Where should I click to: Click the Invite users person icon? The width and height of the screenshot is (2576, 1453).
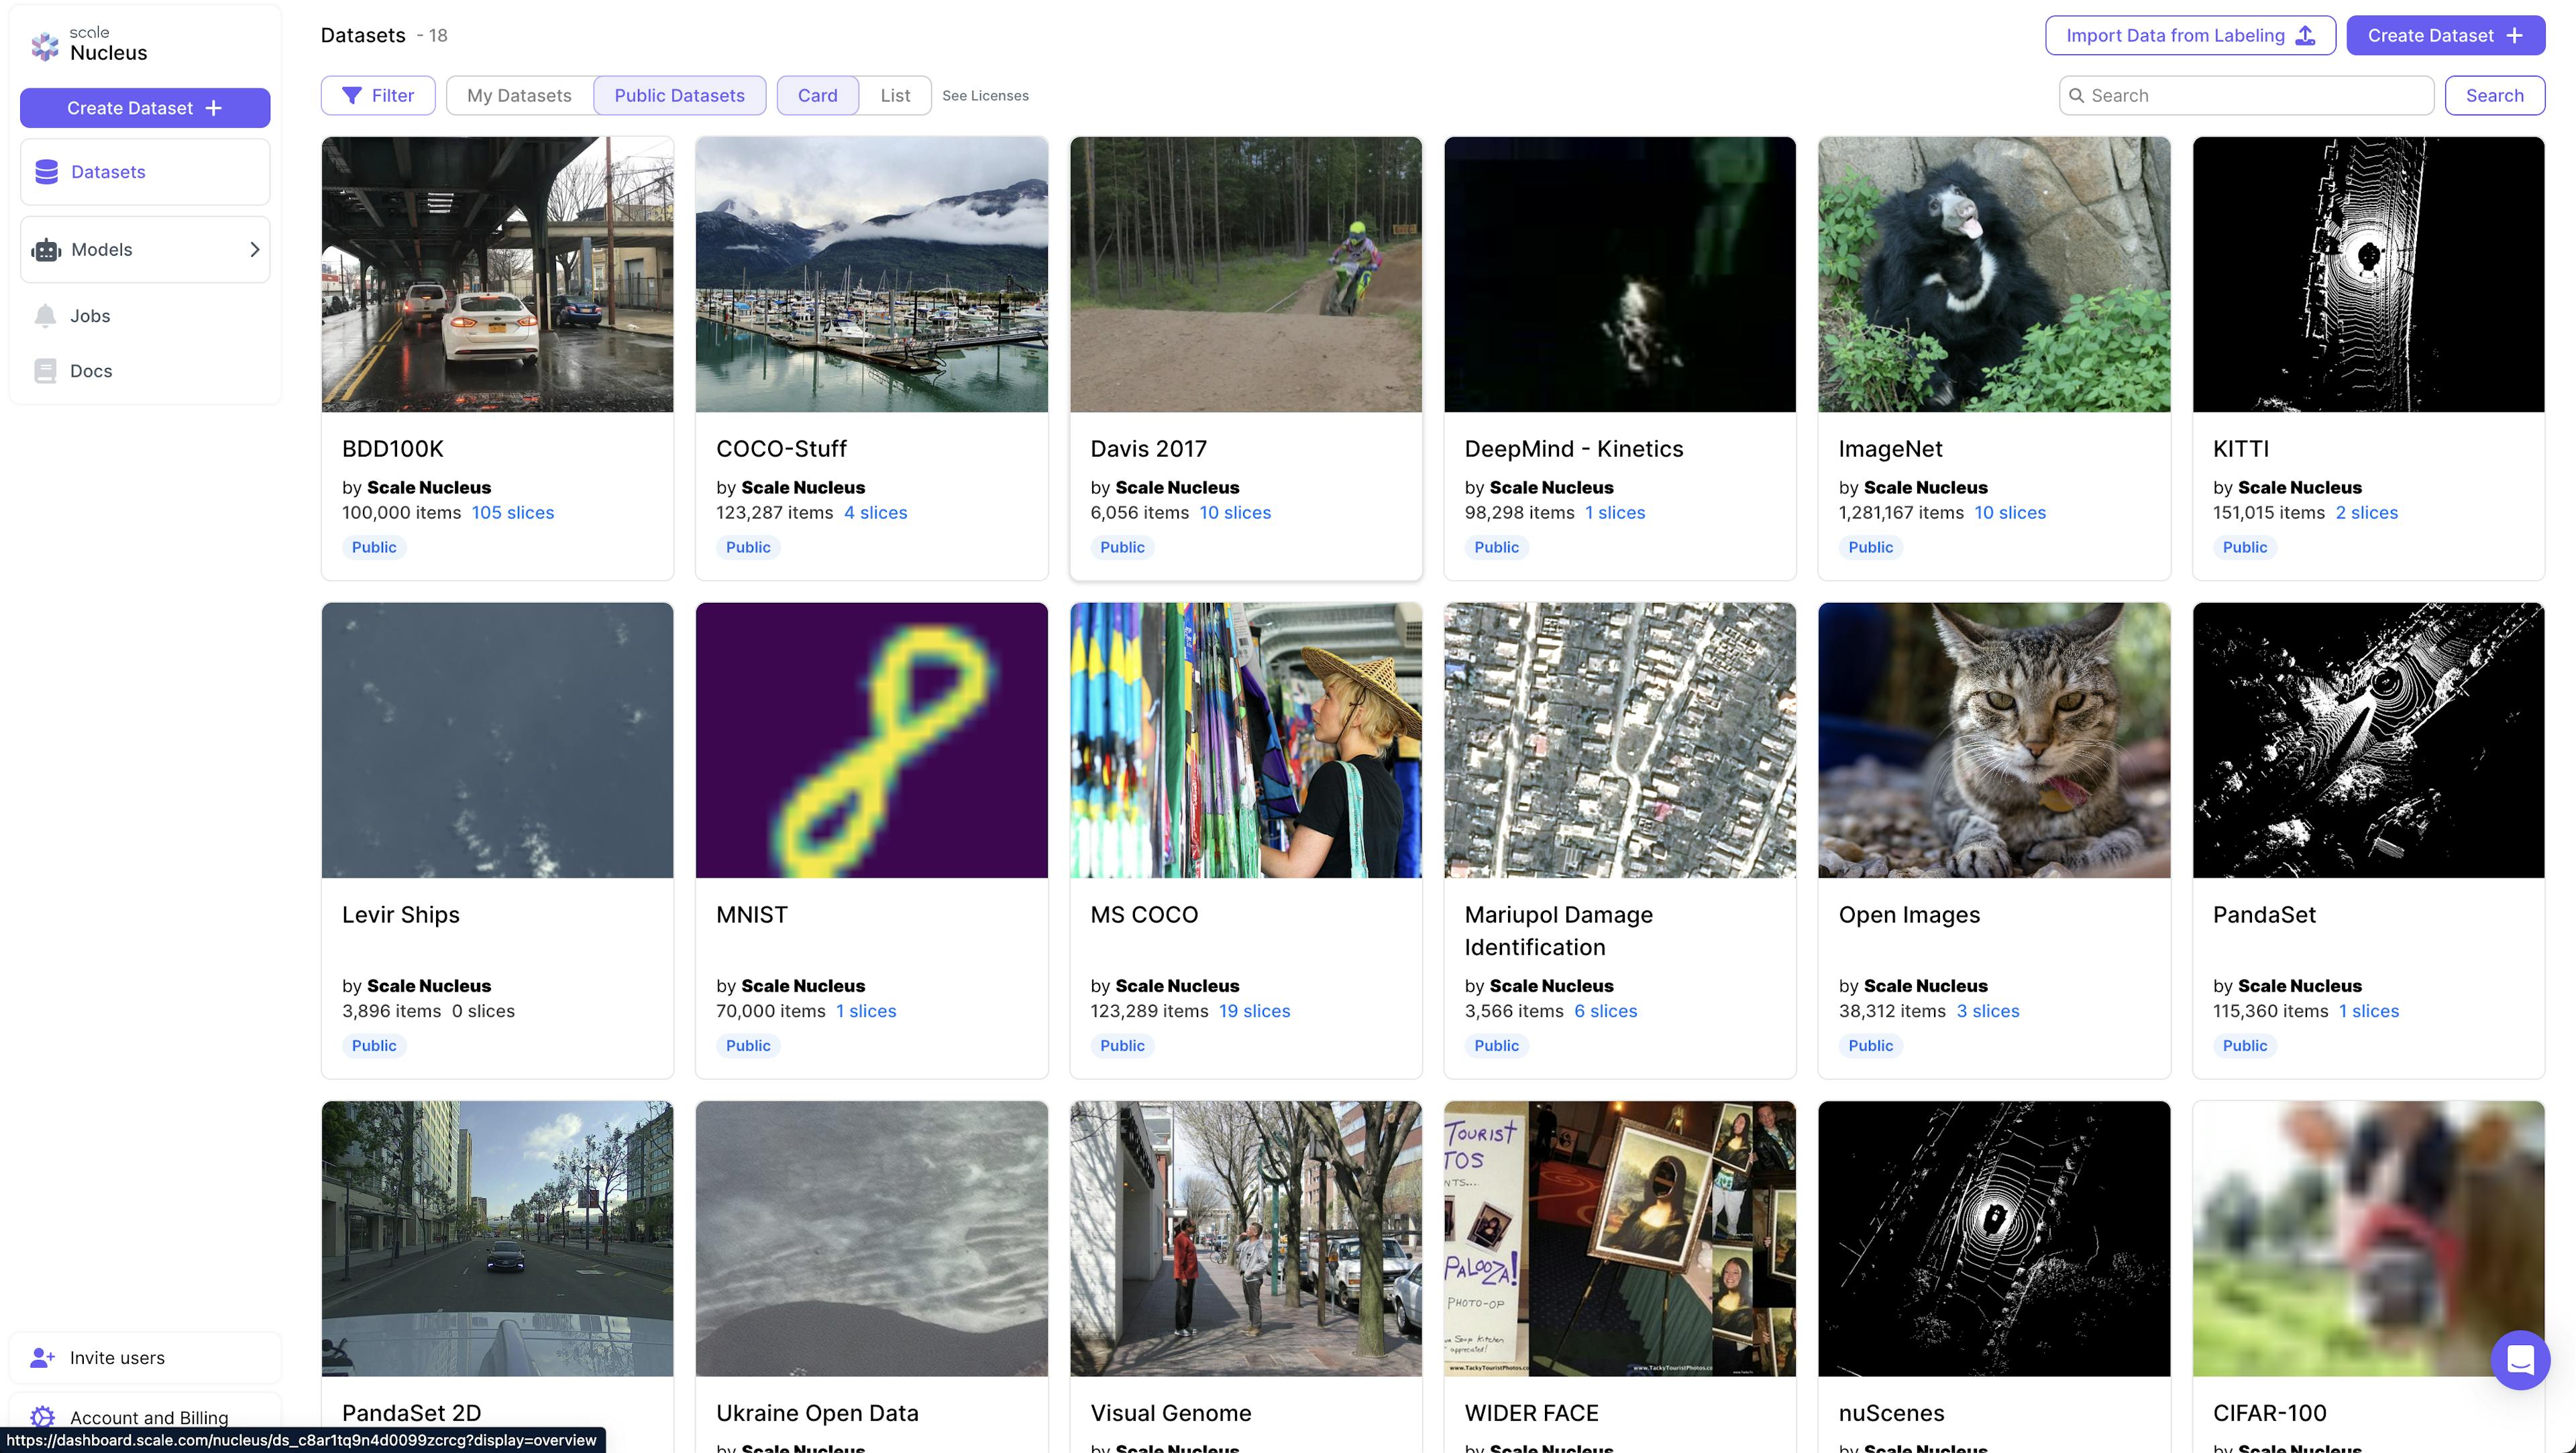pos(42,1357)
